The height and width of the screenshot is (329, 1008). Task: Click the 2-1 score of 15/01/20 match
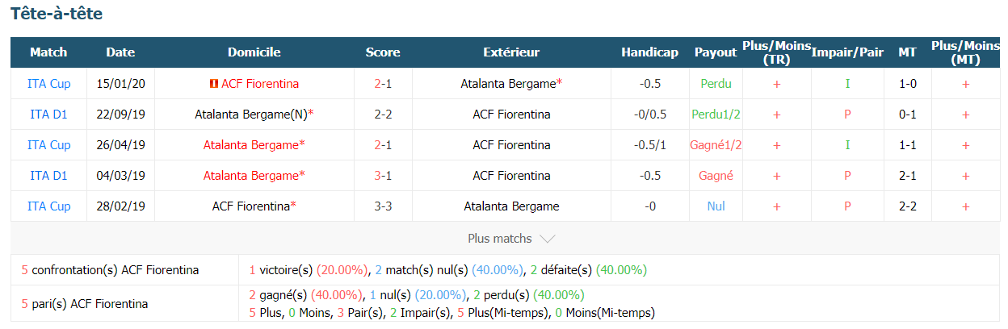tap(383, 84)
